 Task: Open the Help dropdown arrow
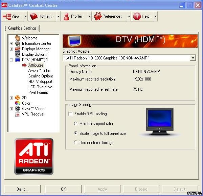156,16
